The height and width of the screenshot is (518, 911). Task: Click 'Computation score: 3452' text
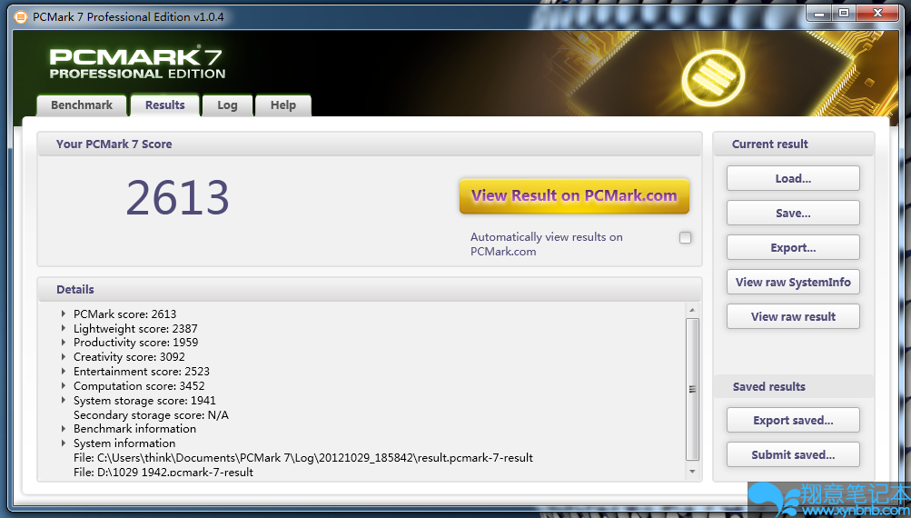139,385
